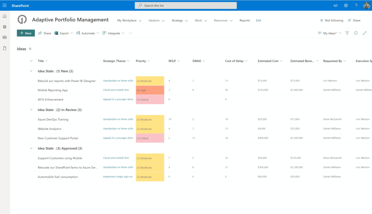Collapse the Idea State Approved group

click(31, 148)
